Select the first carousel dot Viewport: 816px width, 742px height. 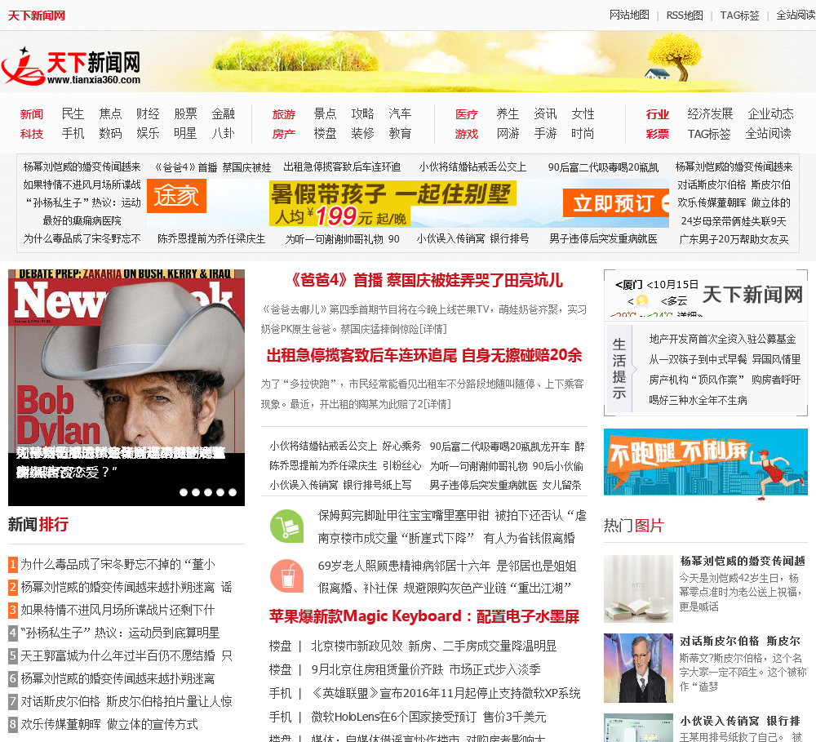click(x=183, y=492)
